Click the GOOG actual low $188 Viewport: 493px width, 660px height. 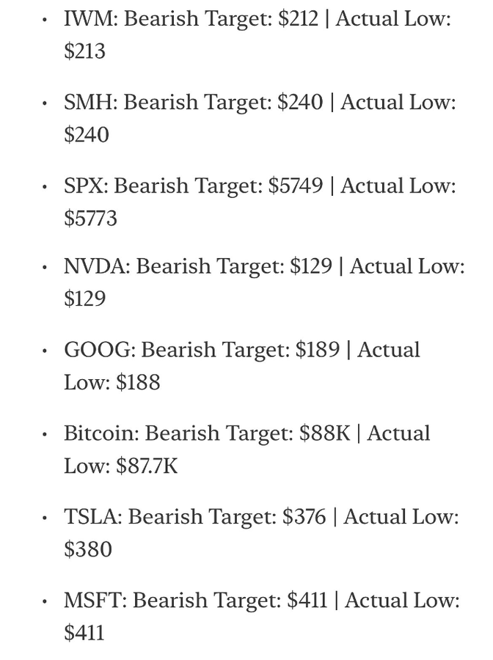click(138, 382)
